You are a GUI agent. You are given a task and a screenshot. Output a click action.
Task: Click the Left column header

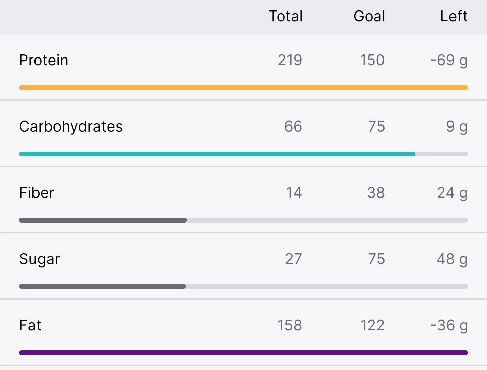click(454, 16)
